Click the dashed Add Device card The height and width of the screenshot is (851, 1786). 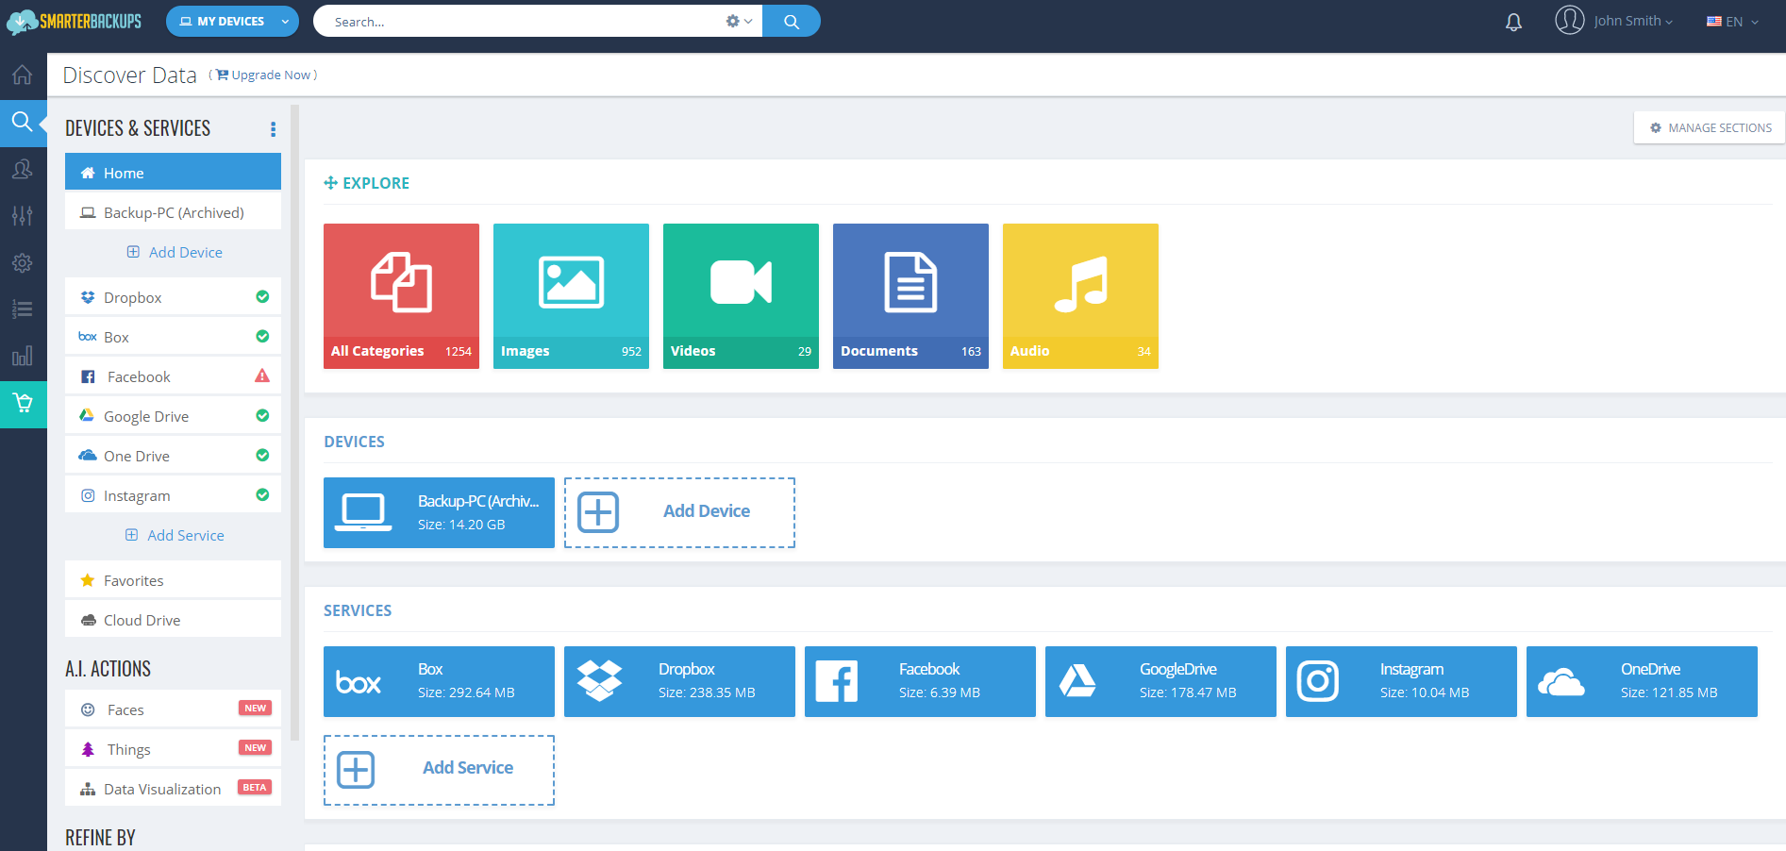[x=679, y=512]
